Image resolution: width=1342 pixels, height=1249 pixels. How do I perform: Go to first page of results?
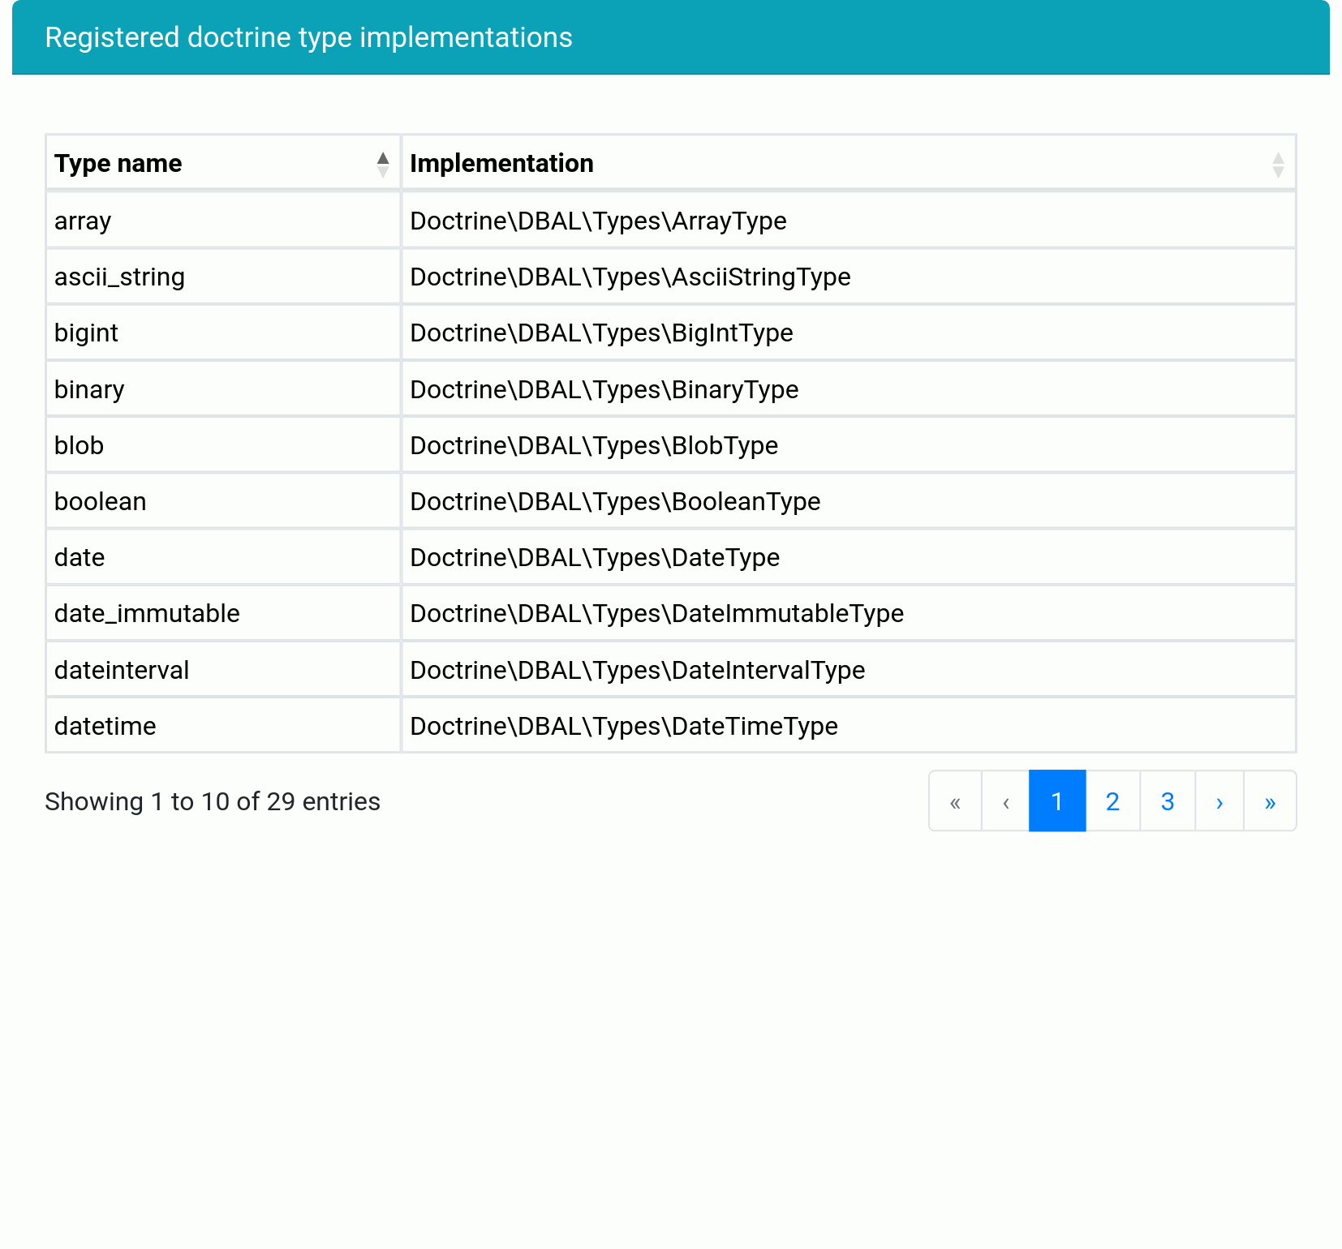coord(955,801)
